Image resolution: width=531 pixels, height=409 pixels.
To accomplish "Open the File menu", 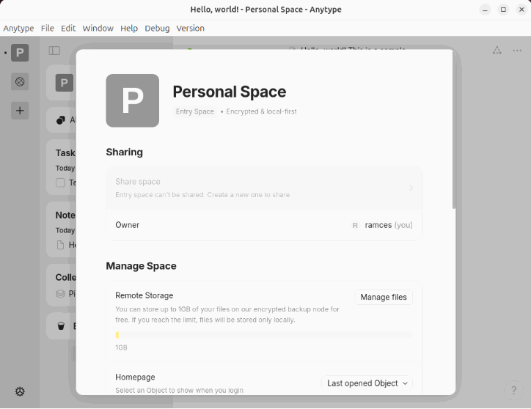I will point(48,28).
